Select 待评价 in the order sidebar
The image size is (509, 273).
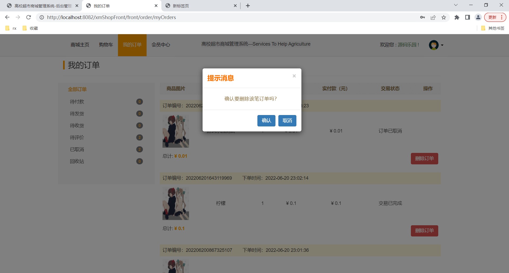[x=76, y=137]
